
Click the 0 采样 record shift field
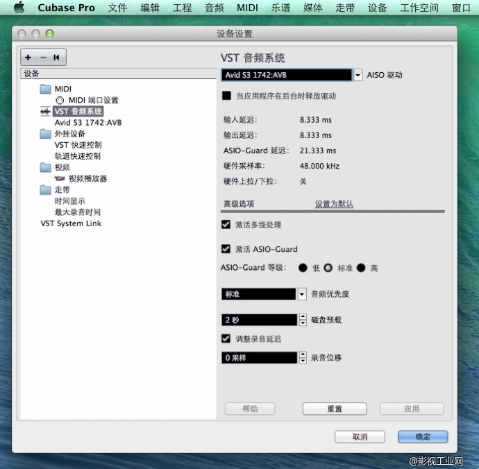point(259,357)
